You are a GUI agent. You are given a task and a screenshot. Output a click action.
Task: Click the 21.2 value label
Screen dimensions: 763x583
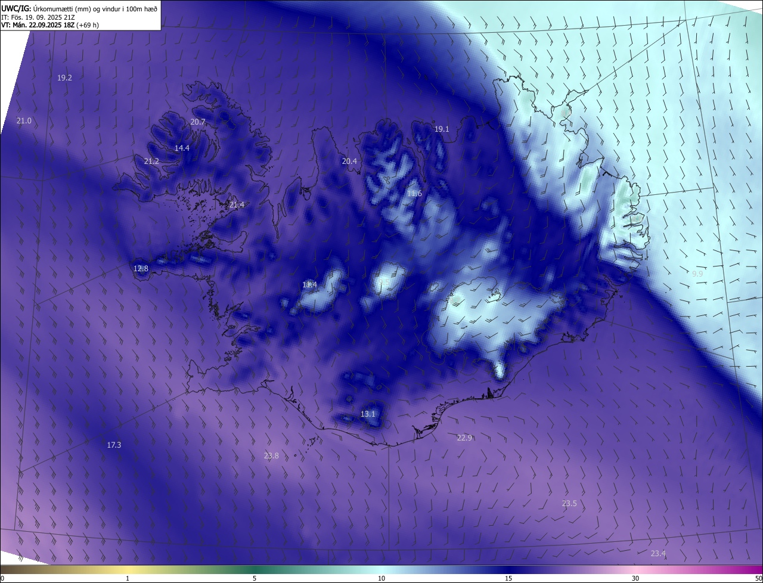coord(151,162)
